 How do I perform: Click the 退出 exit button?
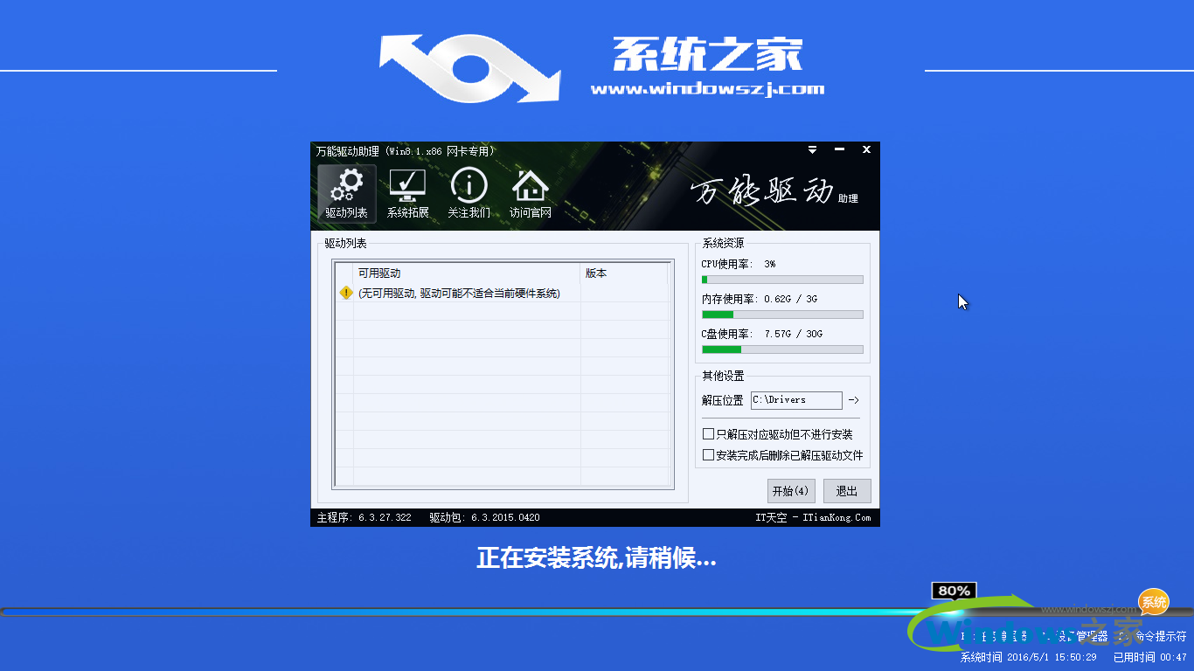coord(846,490)
